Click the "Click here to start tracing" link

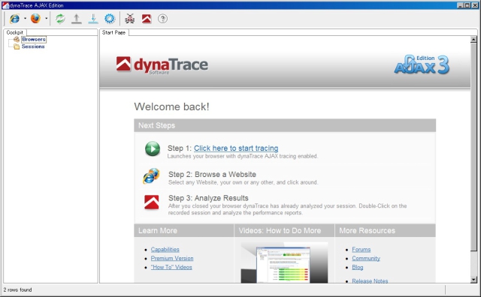pos(236,148)
